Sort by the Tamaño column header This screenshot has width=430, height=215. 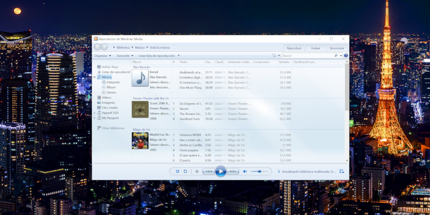coord(285,62)
